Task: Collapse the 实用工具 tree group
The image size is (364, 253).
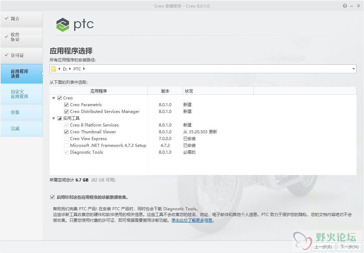Action: click(x=54, y=118)
